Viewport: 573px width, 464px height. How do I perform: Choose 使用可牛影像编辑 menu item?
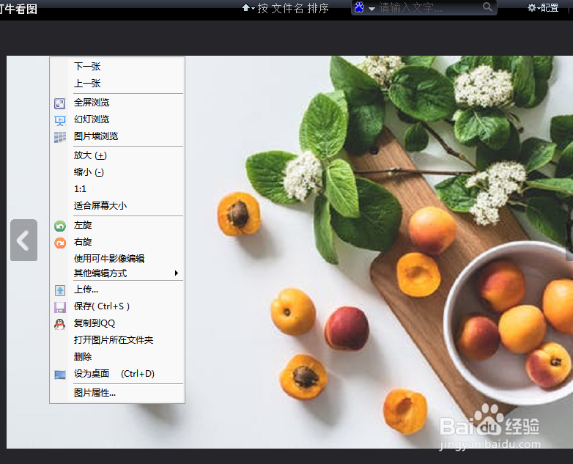[117, 259]
